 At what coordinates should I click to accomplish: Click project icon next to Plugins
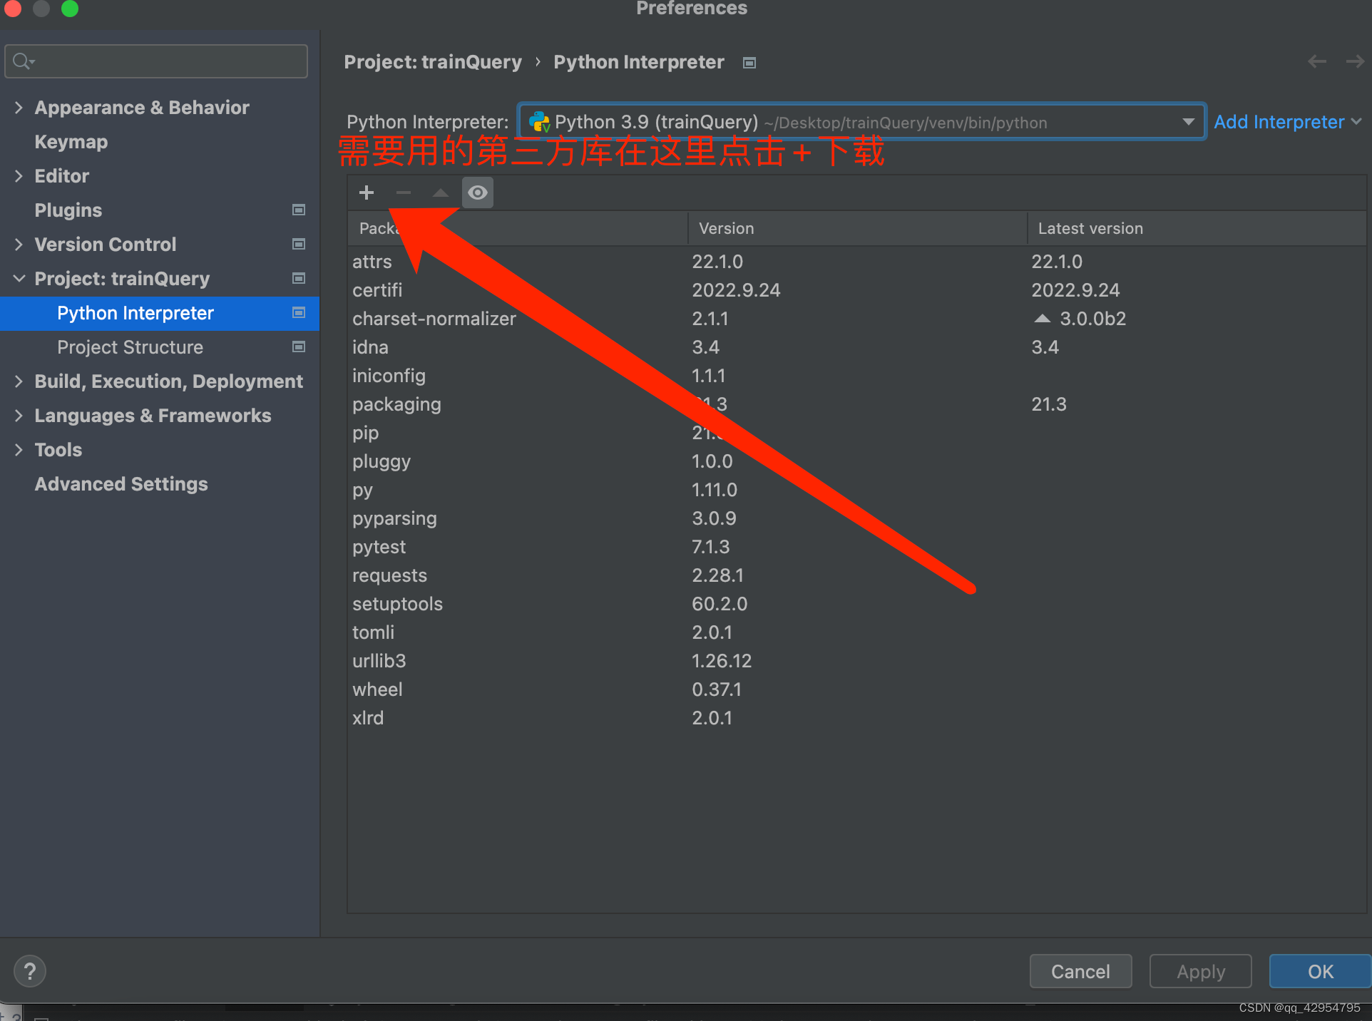pyautogui.click(x=299, y=210)
